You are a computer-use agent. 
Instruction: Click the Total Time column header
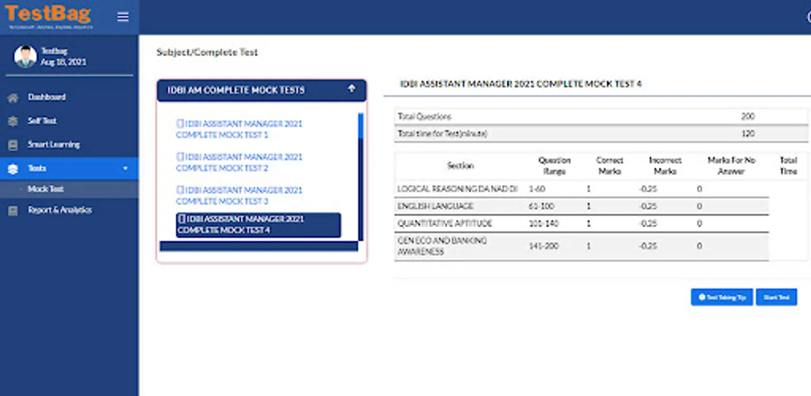coord(788,165)
